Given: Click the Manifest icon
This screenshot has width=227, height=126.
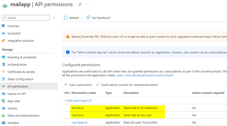Looking at the screenshot, I should [x=3, y=123].
